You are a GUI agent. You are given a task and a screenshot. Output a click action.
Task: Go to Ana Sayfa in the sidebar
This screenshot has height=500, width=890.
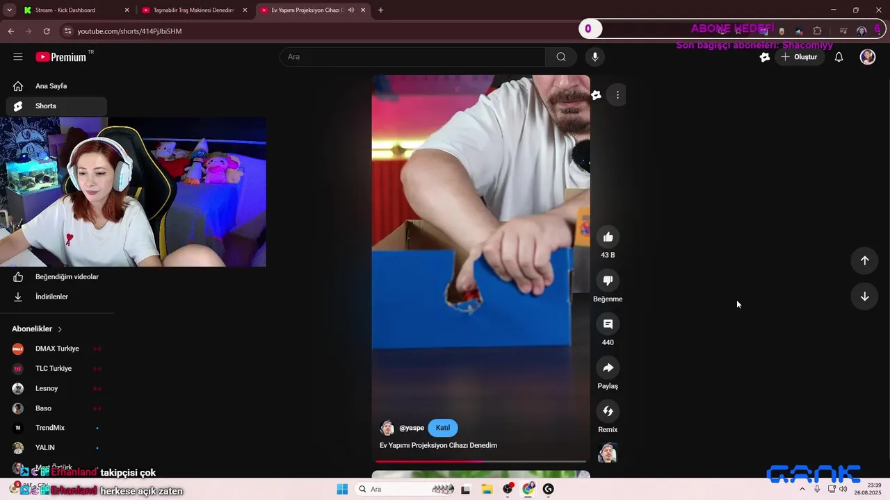56,86
